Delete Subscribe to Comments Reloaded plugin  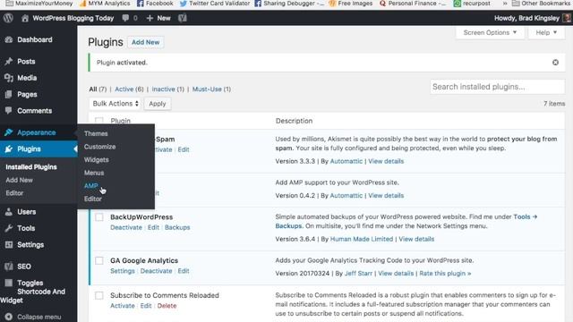click(167, 306)
